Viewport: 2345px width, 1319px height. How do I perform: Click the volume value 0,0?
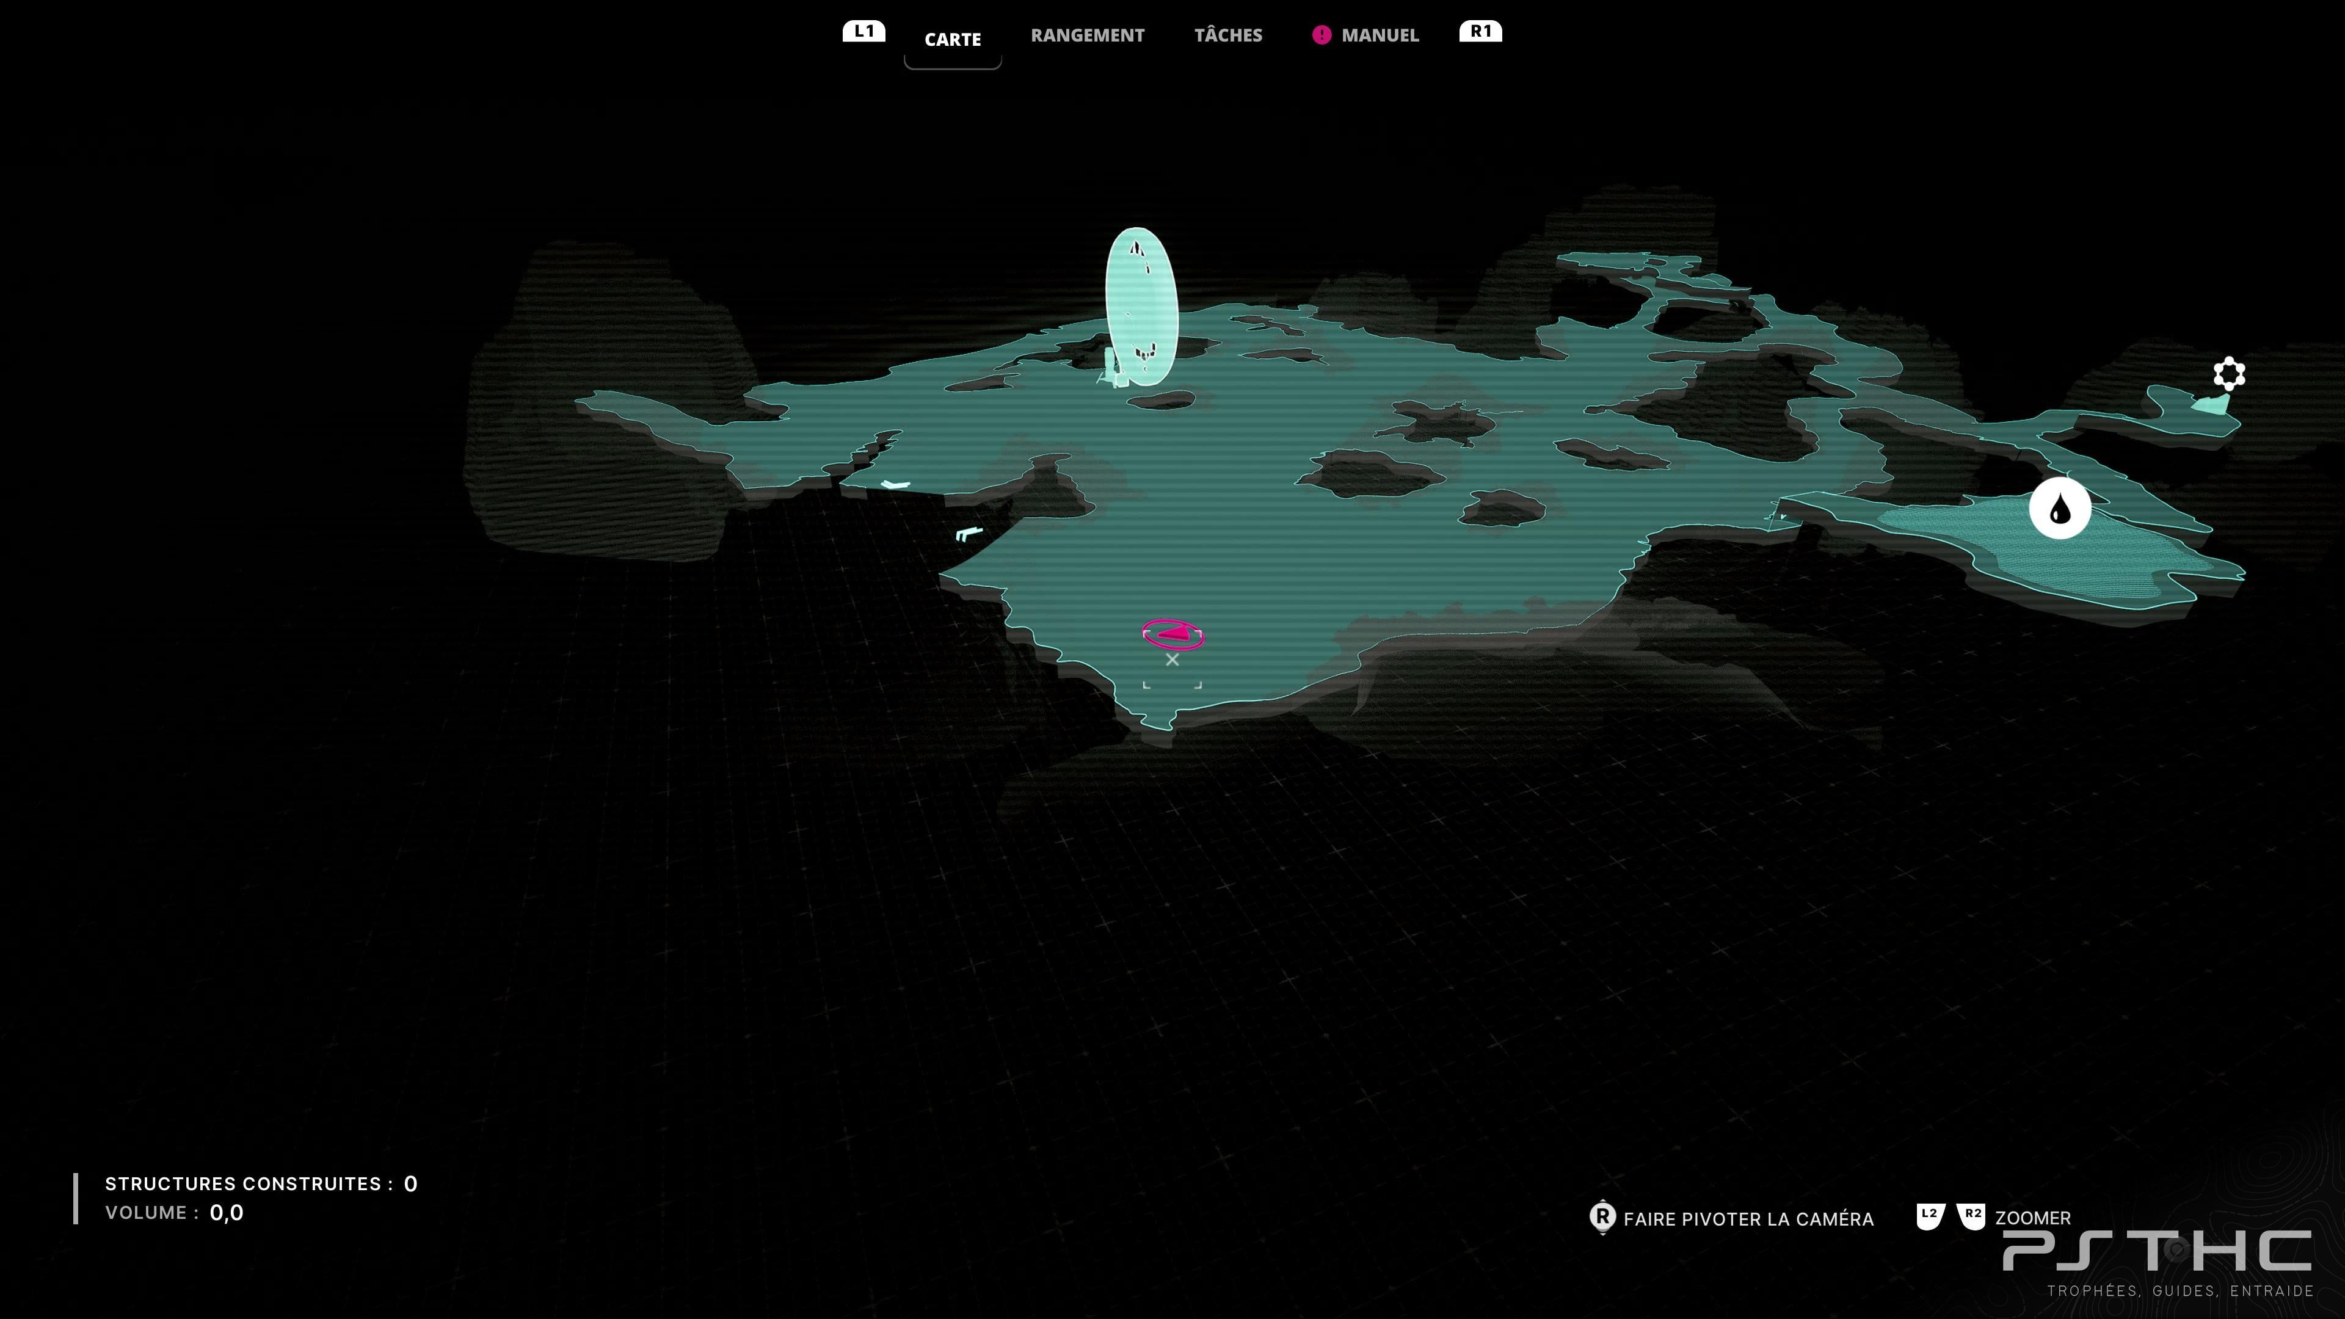227,1213
